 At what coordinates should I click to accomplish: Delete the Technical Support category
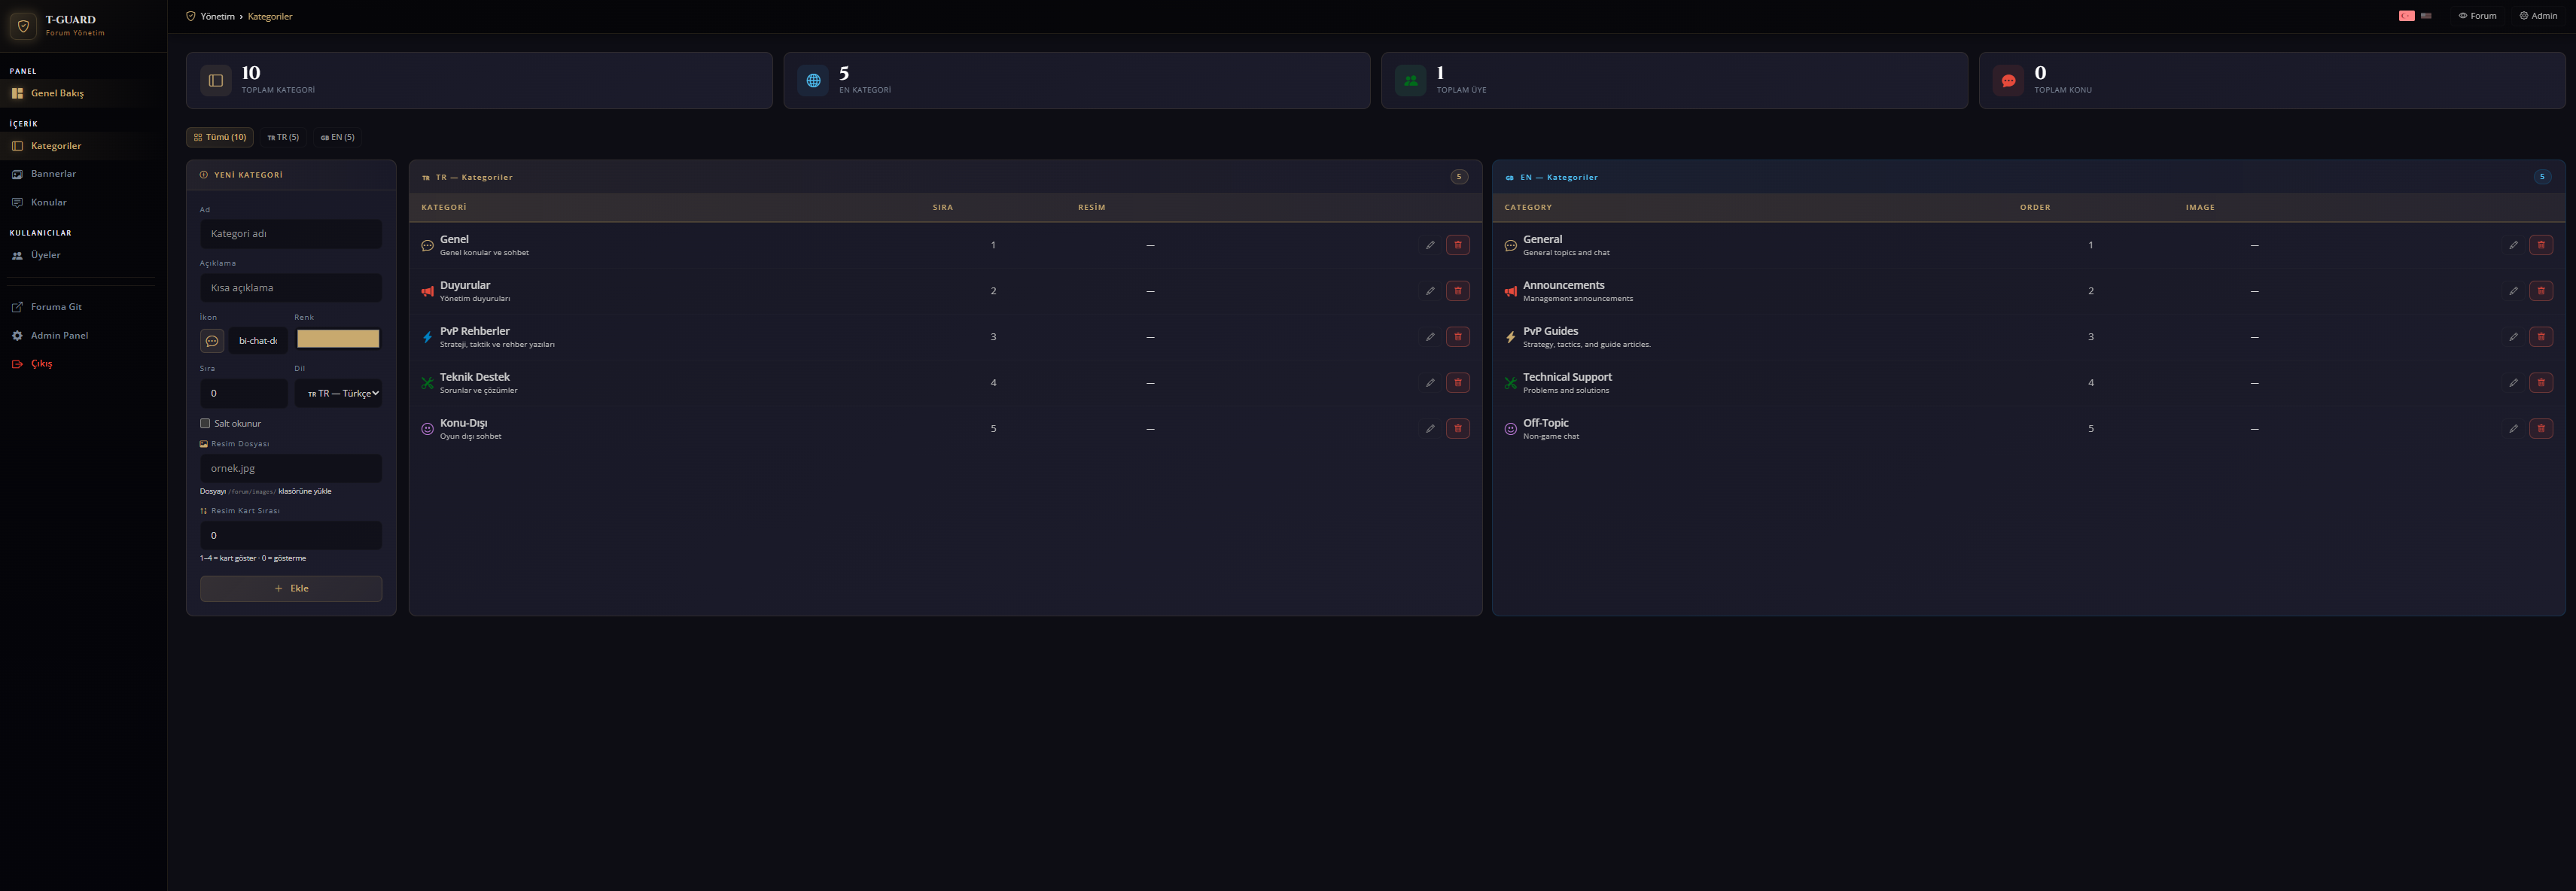point(2541,383)
